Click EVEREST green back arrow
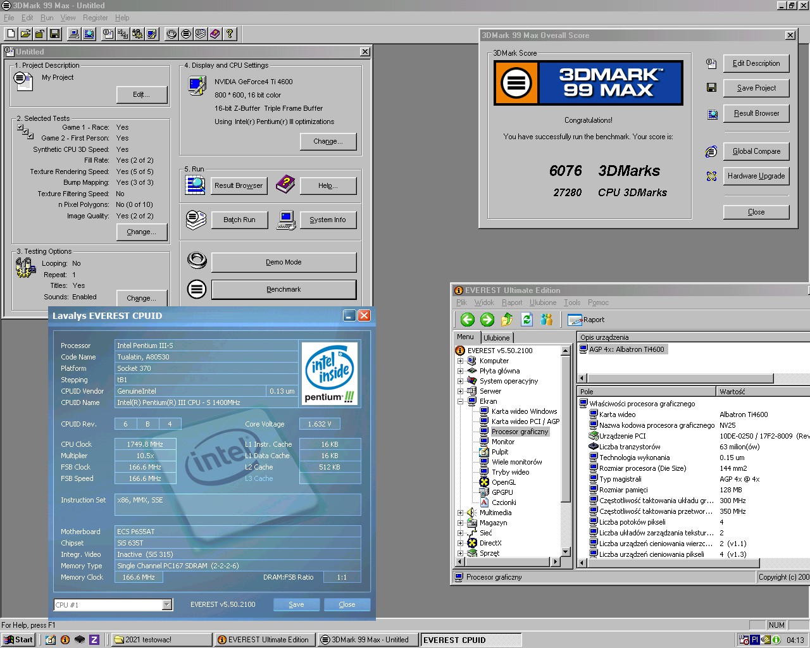The height and width of the screenshot is (648, 810). point(468,320)
